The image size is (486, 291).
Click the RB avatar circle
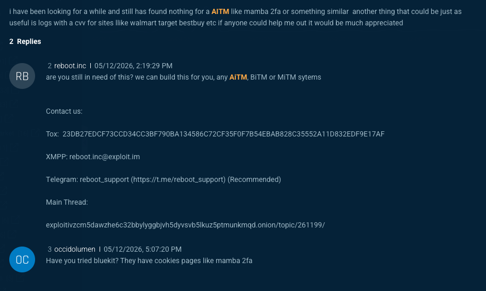click(x=22, y=76)
